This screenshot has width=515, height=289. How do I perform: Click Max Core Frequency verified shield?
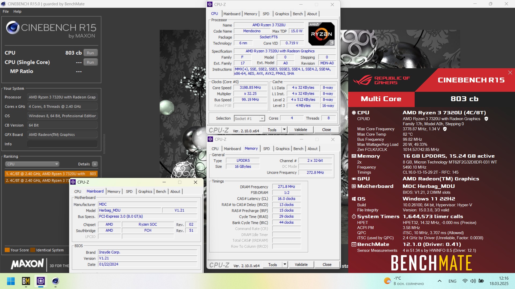445,129
